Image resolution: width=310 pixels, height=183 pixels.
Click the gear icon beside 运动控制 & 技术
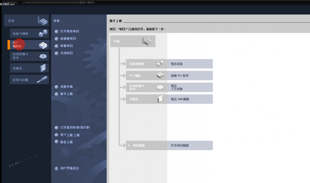coord(43,56)
